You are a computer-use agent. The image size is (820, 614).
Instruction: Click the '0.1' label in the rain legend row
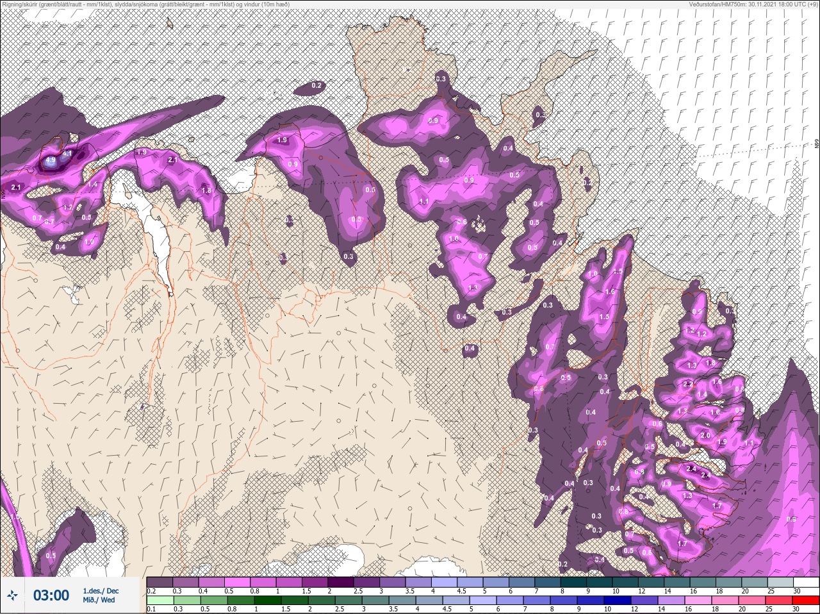(151, 610)
